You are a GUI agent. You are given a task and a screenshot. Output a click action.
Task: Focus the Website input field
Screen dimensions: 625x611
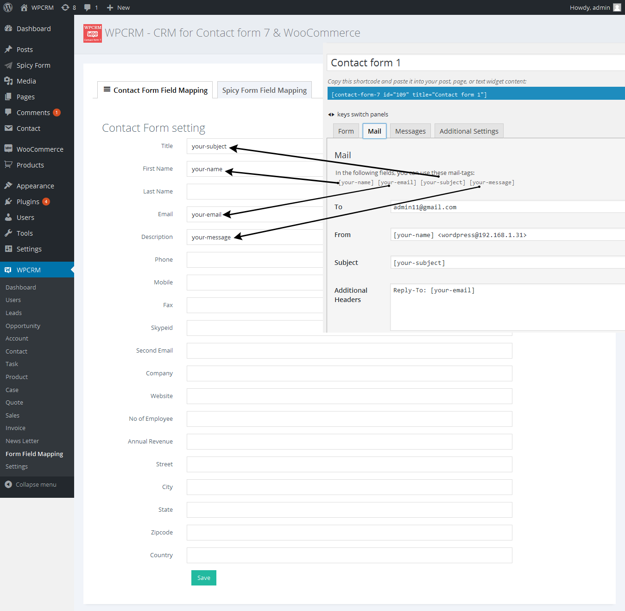(x=349, y=396)
